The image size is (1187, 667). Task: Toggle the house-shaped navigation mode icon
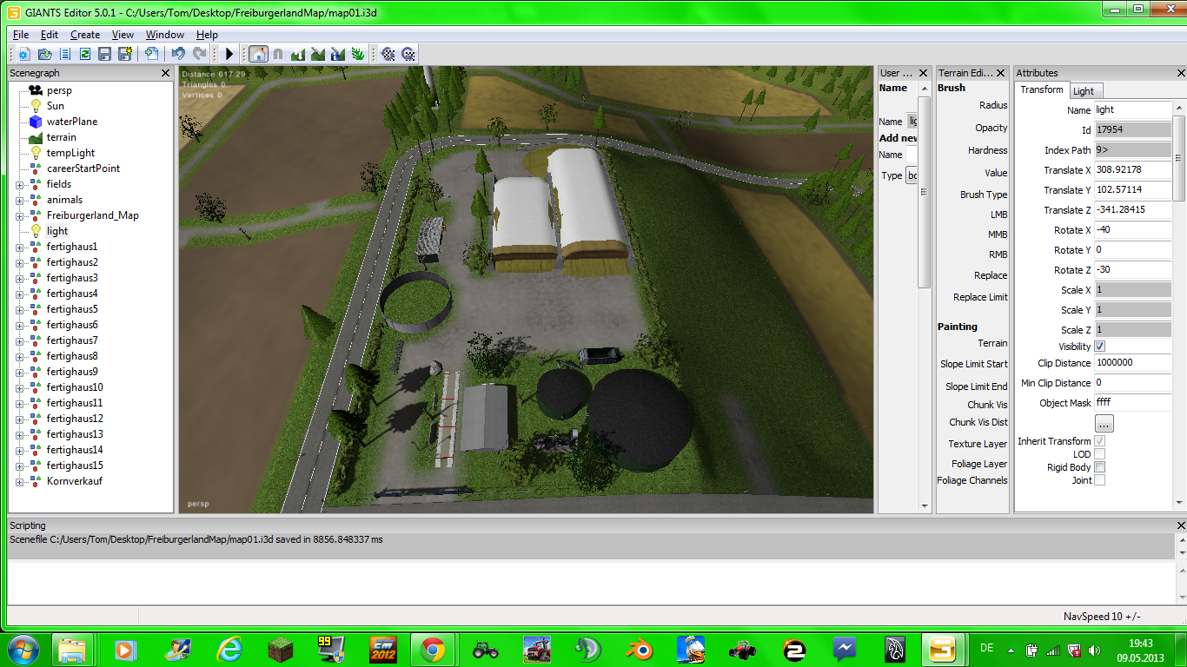pos(258,54)
